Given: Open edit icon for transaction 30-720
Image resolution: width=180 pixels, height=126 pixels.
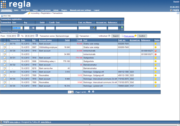Looking at the screenshot, I should coord(5,51).
